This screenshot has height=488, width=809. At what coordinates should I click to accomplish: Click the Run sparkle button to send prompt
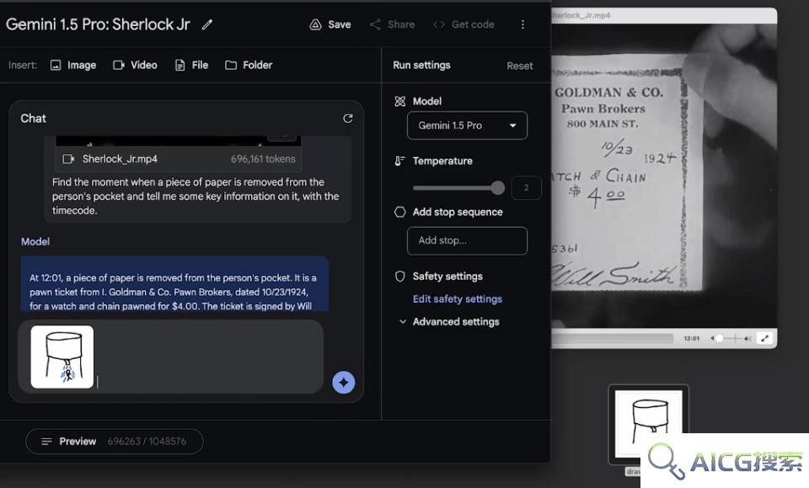(344, 383)
